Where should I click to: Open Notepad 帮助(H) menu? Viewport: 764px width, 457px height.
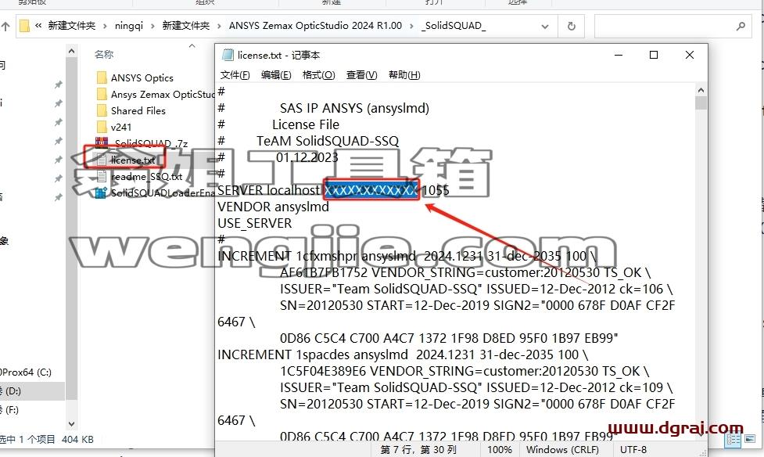point(404,75)
